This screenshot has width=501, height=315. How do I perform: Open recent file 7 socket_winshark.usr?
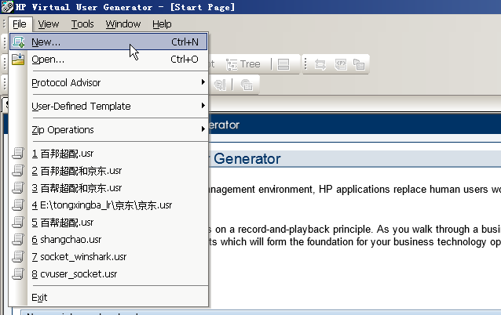pos(108,257)
